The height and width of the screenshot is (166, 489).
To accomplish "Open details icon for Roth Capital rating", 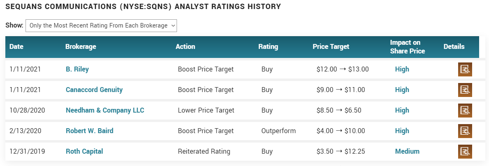I will coord(465,152).
